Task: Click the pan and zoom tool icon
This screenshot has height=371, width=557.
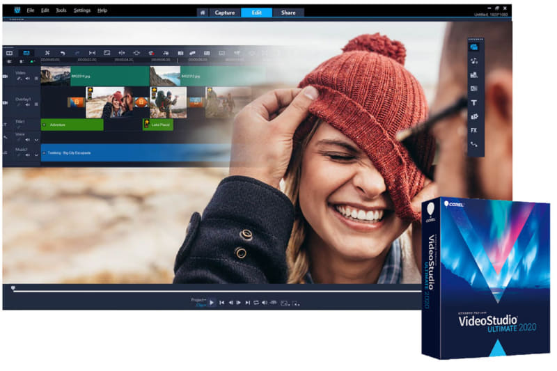Action: (136, 53)
